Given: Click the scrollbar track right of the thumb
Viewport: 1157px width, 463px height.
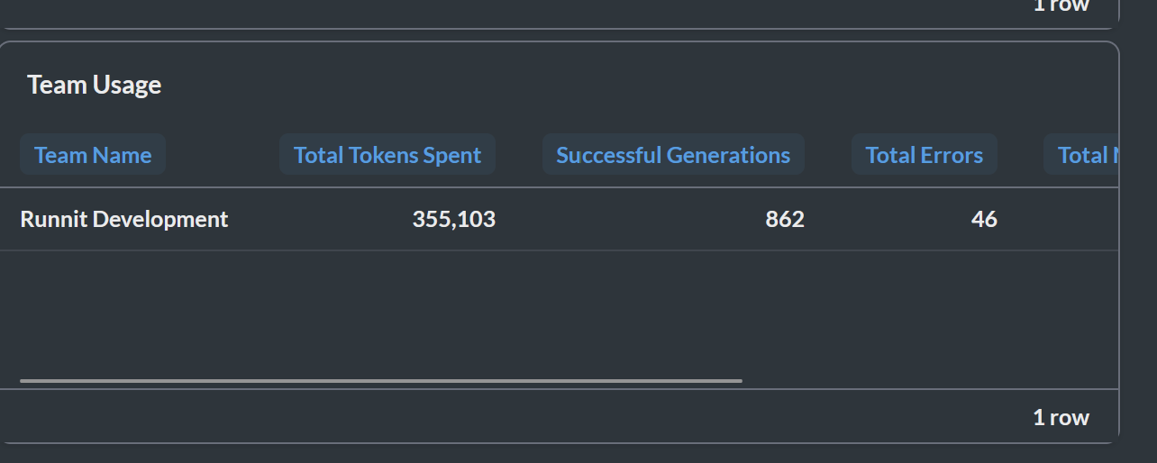Looking at the screenshot, I should (928, 381).
